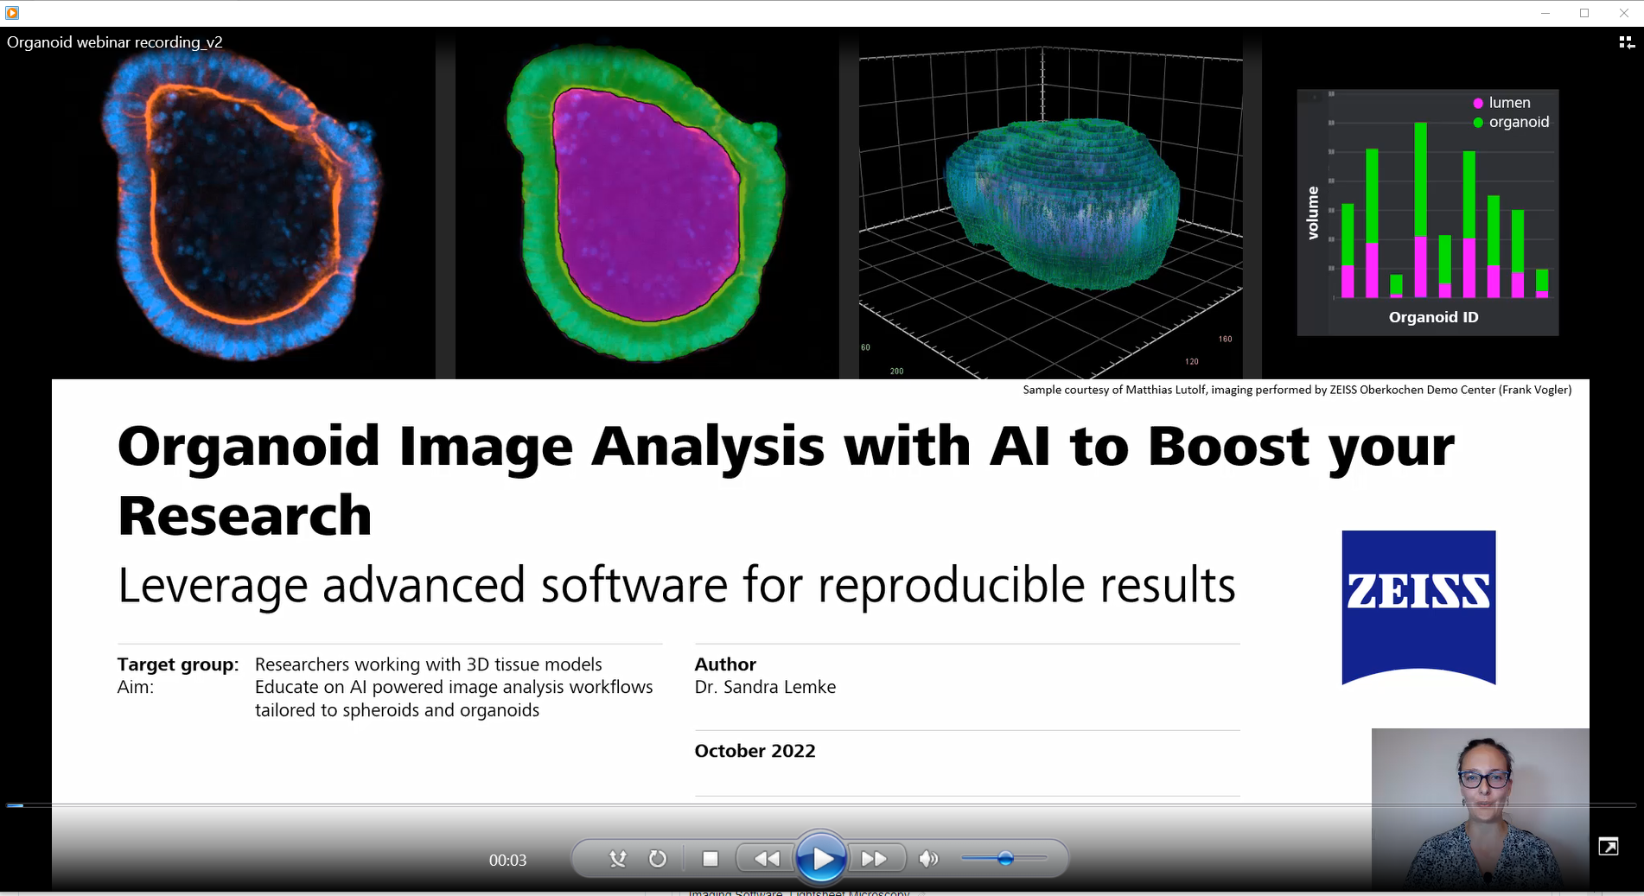This screenshot has height=896, width=1644.
Task: Click the Fast Forward icon
Action: [875, 858]
